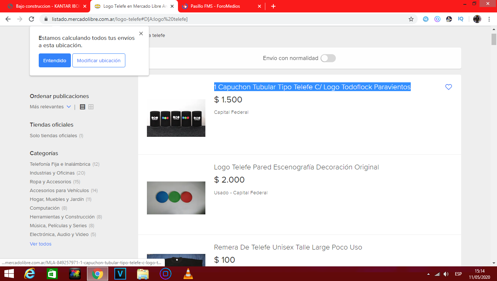Reload the Mercado Libre page
Viewport: 497px width, 281px height.
click(x=31, y=19)
